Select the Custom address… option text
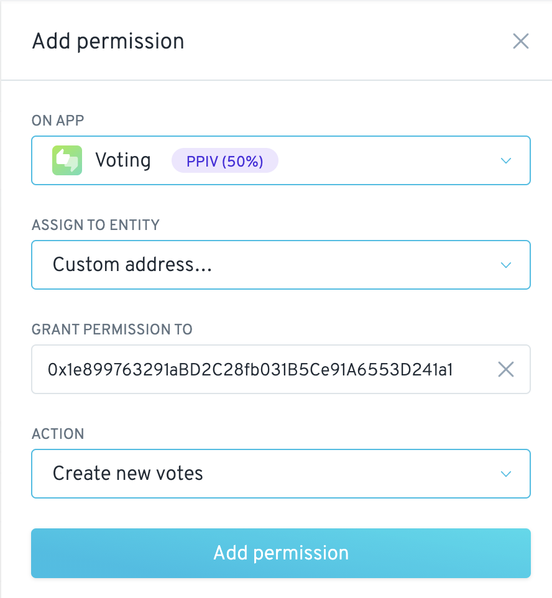This screenshot has height=598, width=552. tap(132, 265)
